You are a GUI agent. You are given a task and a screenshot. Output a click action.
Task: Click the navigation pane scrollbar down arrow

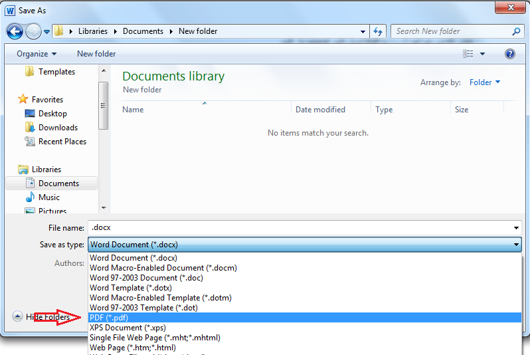coord(103,208)
